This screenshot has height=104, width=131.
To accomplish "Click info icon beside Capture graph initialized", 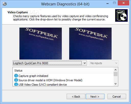I will (16, 76).
